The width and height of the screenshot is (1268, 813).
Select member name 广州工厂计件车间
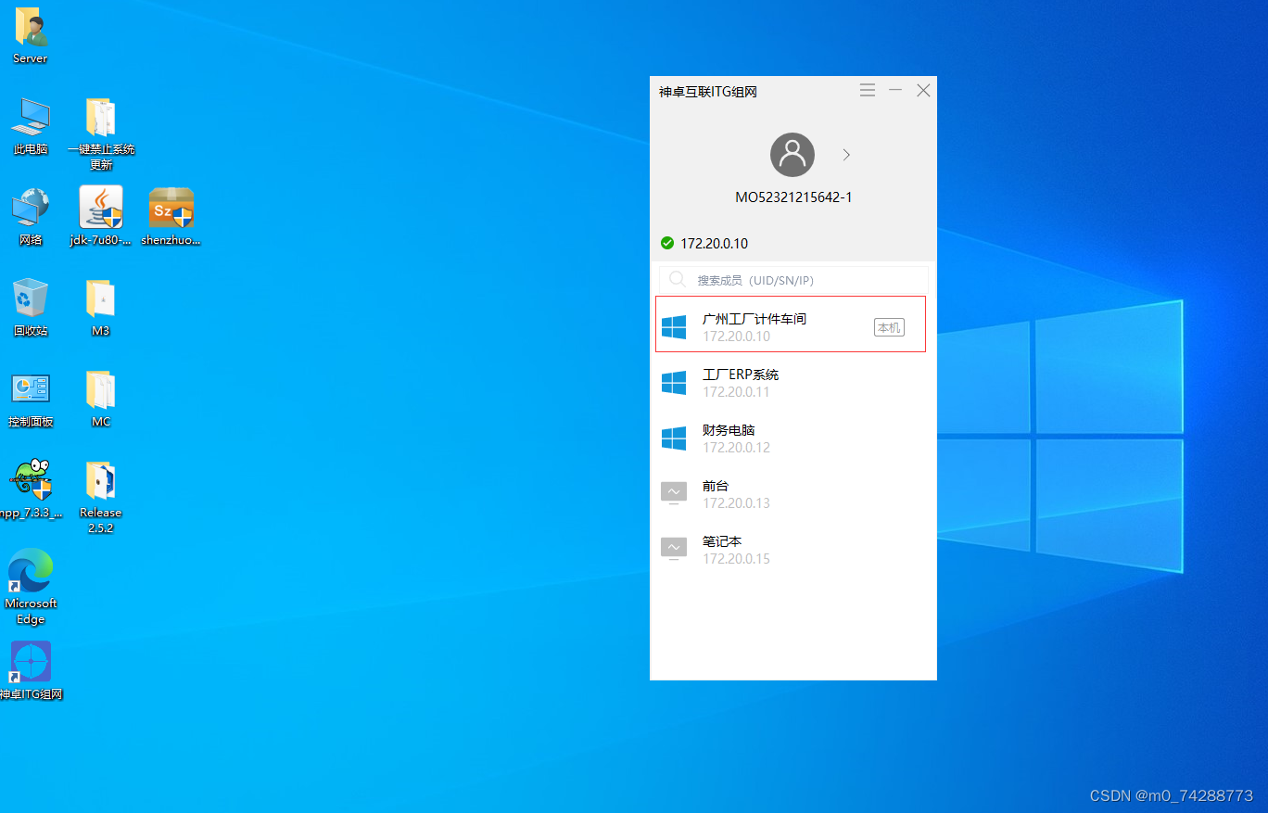(754, 319)
